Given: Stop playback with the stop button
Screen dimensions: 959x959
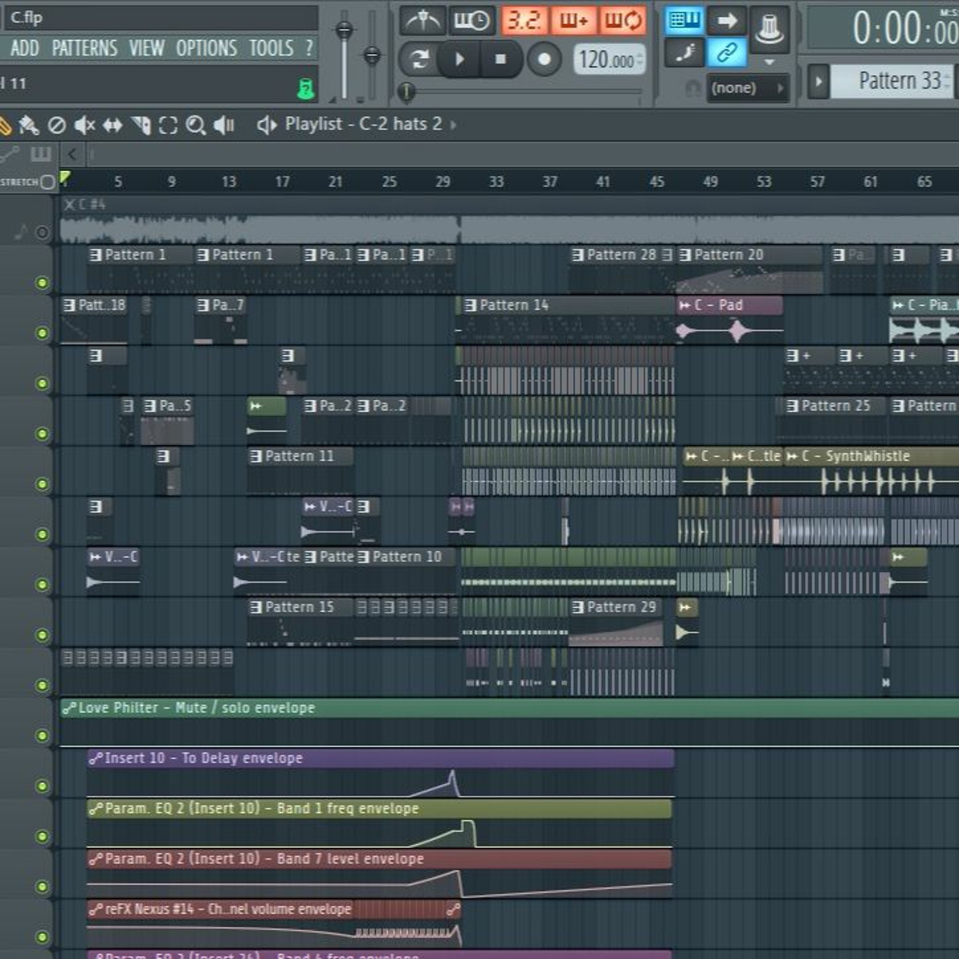Looking at the screenshot, I should coord(501,59).
